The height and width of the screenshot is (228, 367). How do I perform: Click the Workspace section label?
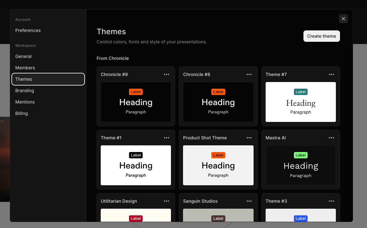point(25,46)
